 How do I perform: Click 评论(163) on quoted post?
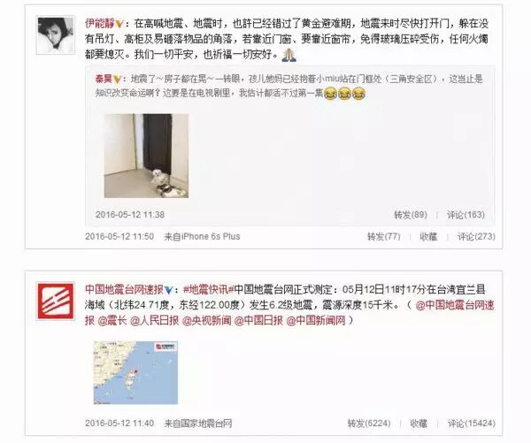[466, 215]
